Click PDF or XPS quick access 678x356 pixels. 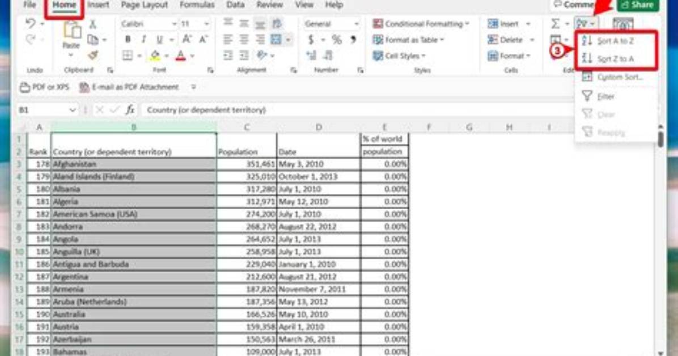[45, 87]
